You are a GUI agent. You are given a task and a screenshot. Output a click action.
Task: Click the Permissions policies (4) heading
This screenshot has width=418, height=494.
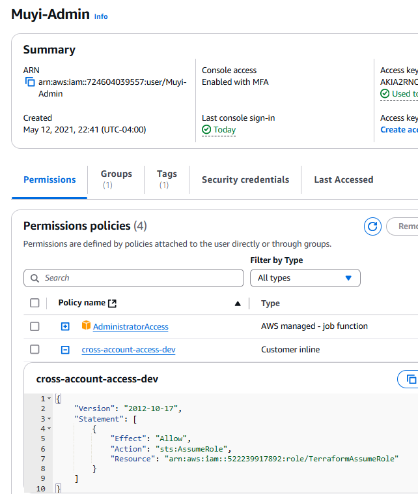pos(85,226)
